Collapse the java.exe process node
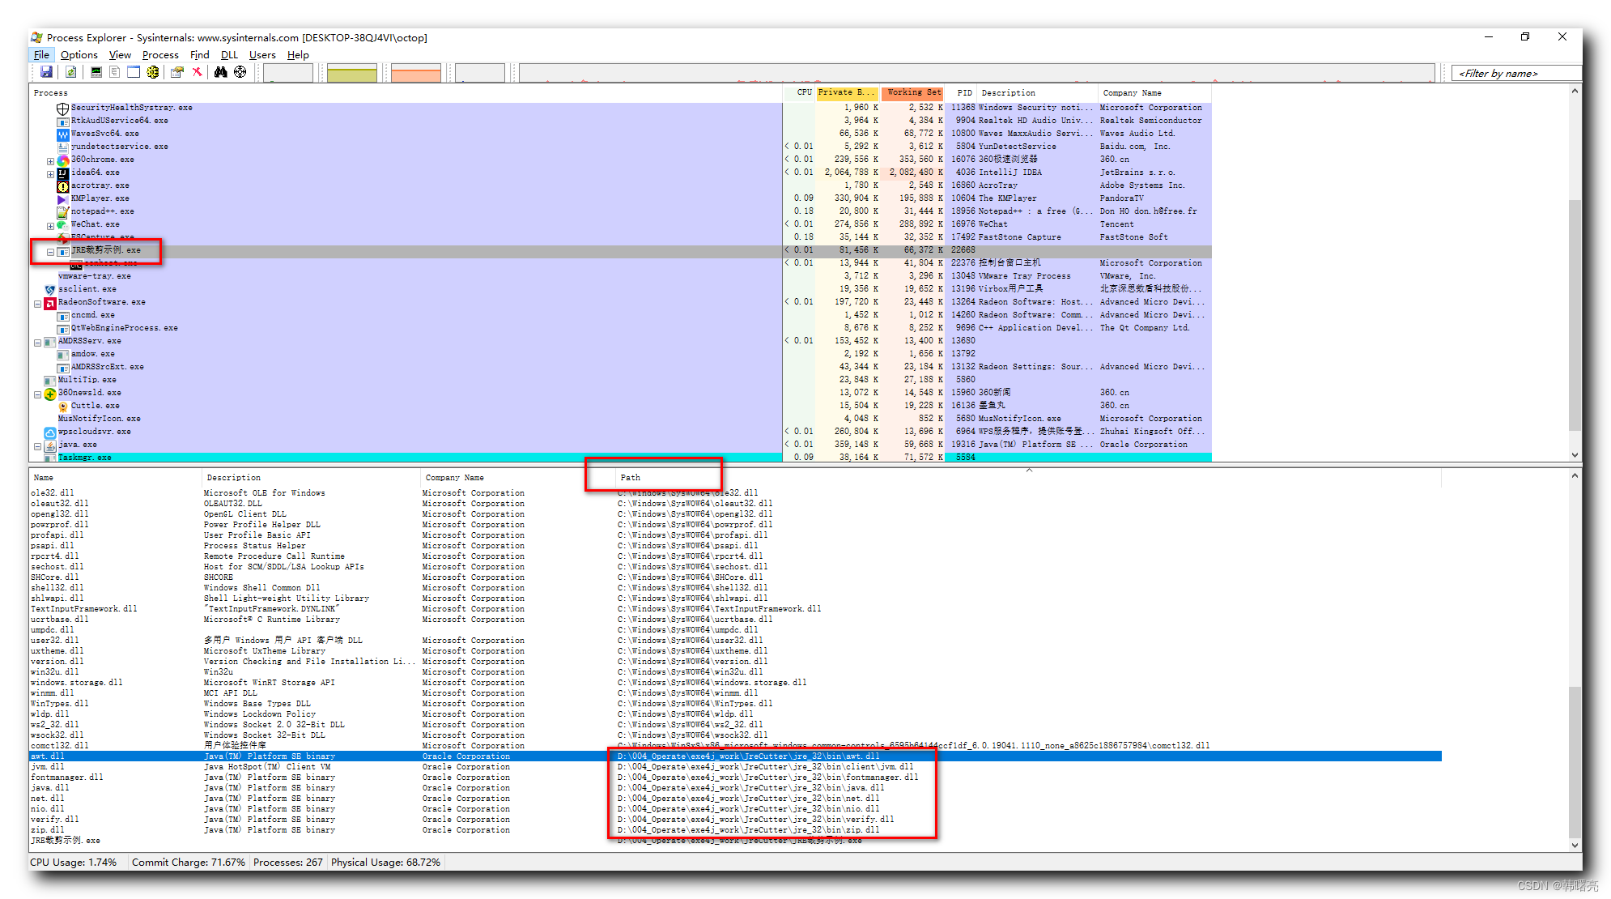The image size is (1611, 899). (x=37, y=446)
